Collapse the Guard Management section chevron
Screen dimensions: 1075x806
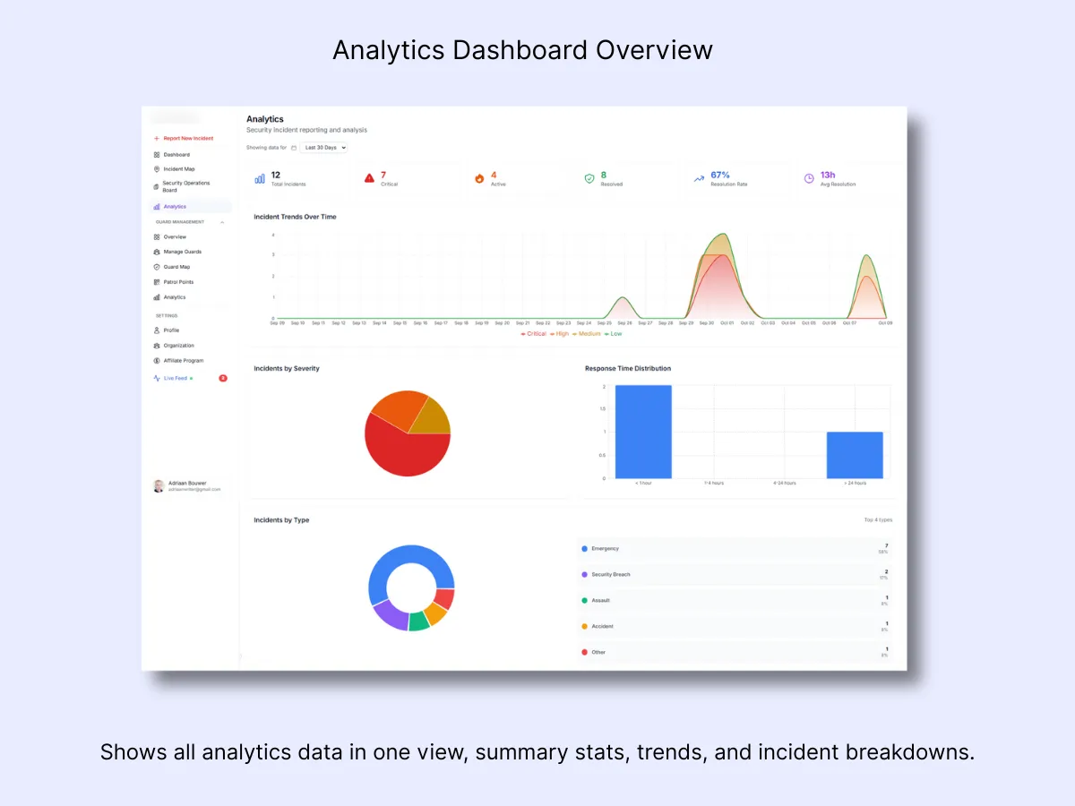(x=222, y=221)
